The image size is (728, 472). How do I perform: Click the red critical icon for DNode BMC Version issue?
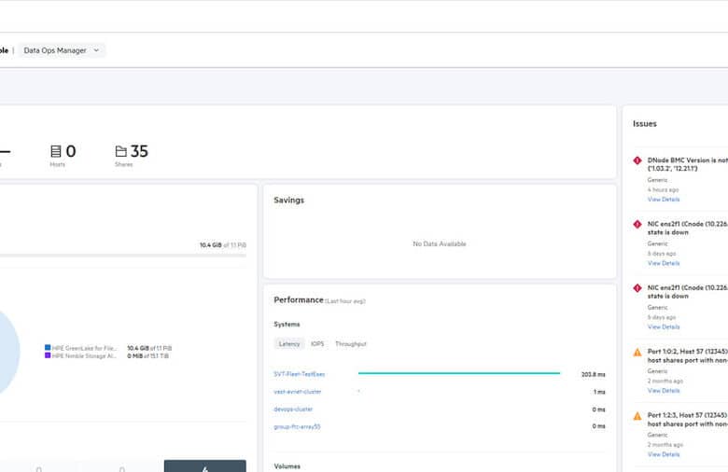pyautogui.click(x=637, y=160)
